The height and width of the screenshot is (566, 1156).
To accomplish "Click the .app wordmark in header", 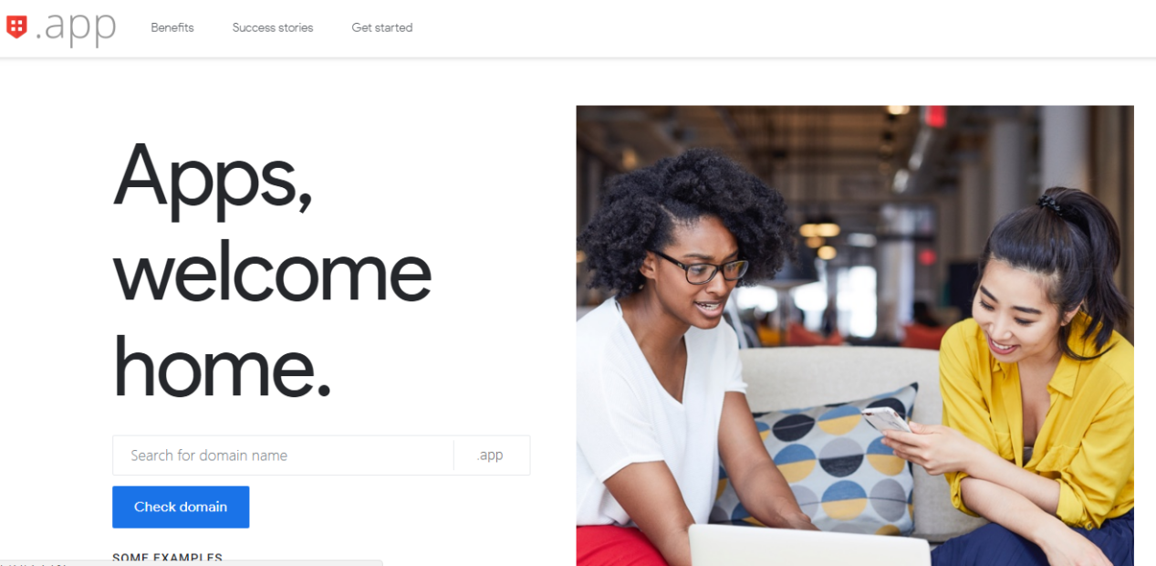I will pyautogui.click(x=75, y=28).
